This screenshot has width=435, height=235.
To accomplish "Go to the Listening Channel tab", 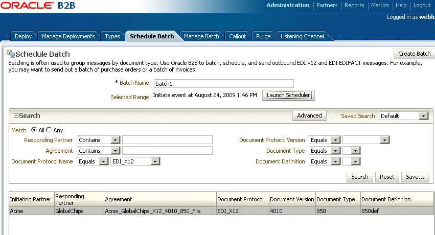I will click(302, 36).
